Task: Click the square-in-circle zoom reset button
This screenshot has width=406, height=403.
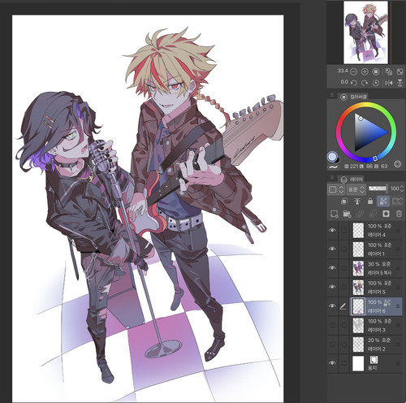Action: [376, 71]
